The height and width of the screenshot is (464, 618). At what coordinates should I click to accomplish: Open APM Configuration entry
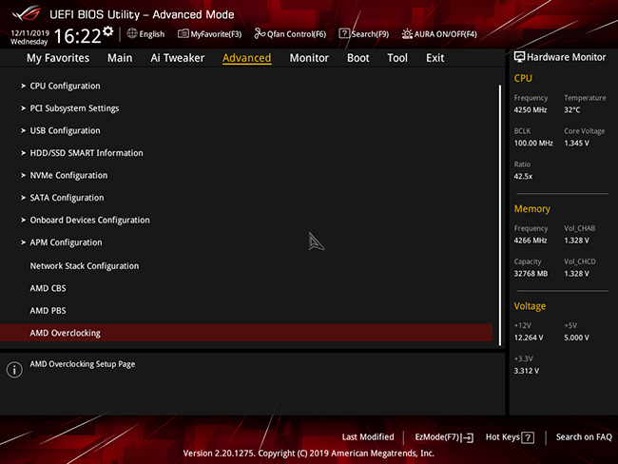[66, 242]
